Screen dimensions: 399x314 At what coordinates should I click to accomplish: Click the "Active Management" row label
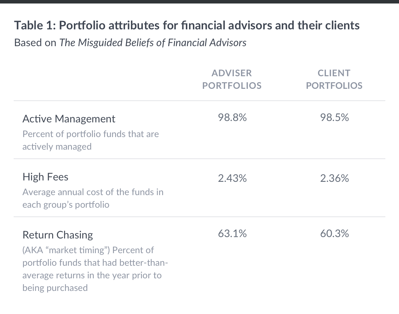tap(69, 119)
